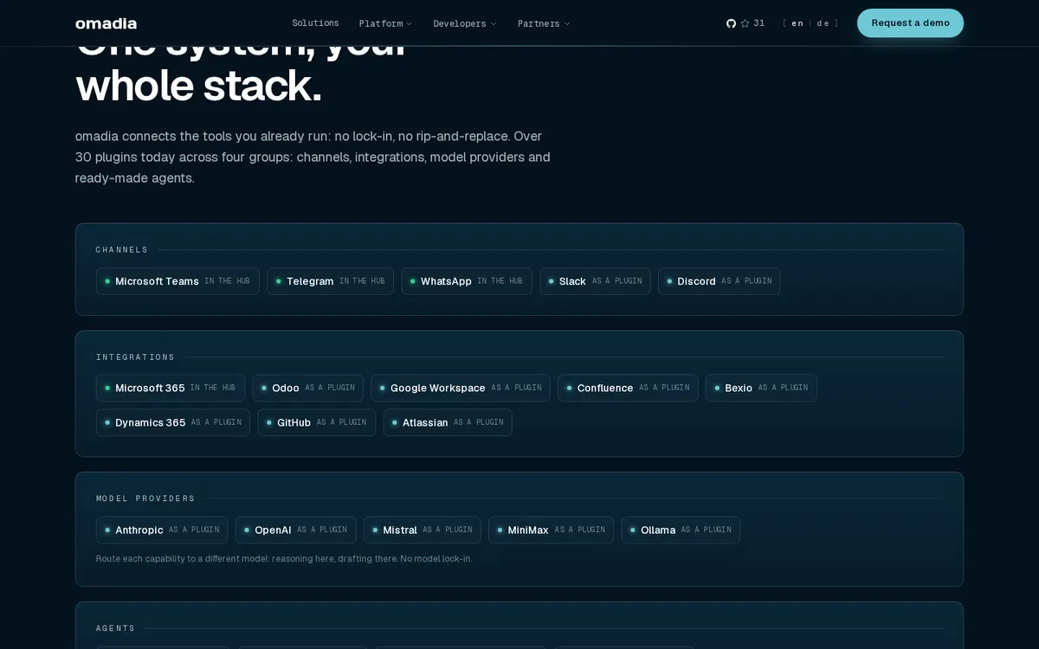Switch language to en
This screenshot has width=1039, height=649.
point(797,23)
